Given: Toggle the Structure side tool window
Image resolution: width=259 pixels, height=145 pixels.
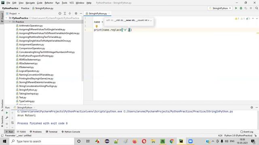Looking at the screenshot, I should (x=2, y=105).
